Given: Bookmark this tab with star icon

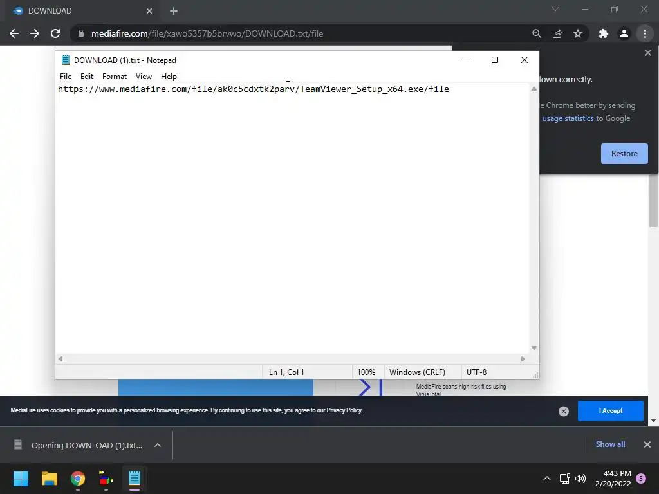Looking at the screenshot, I should point(578,33).
